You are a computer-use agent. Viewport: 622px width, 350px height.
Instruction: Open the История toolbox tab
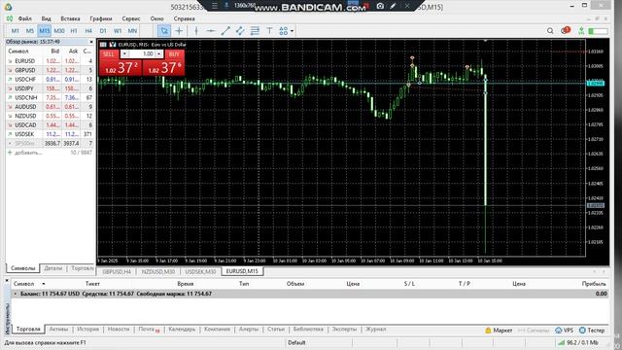coord(87,330)
